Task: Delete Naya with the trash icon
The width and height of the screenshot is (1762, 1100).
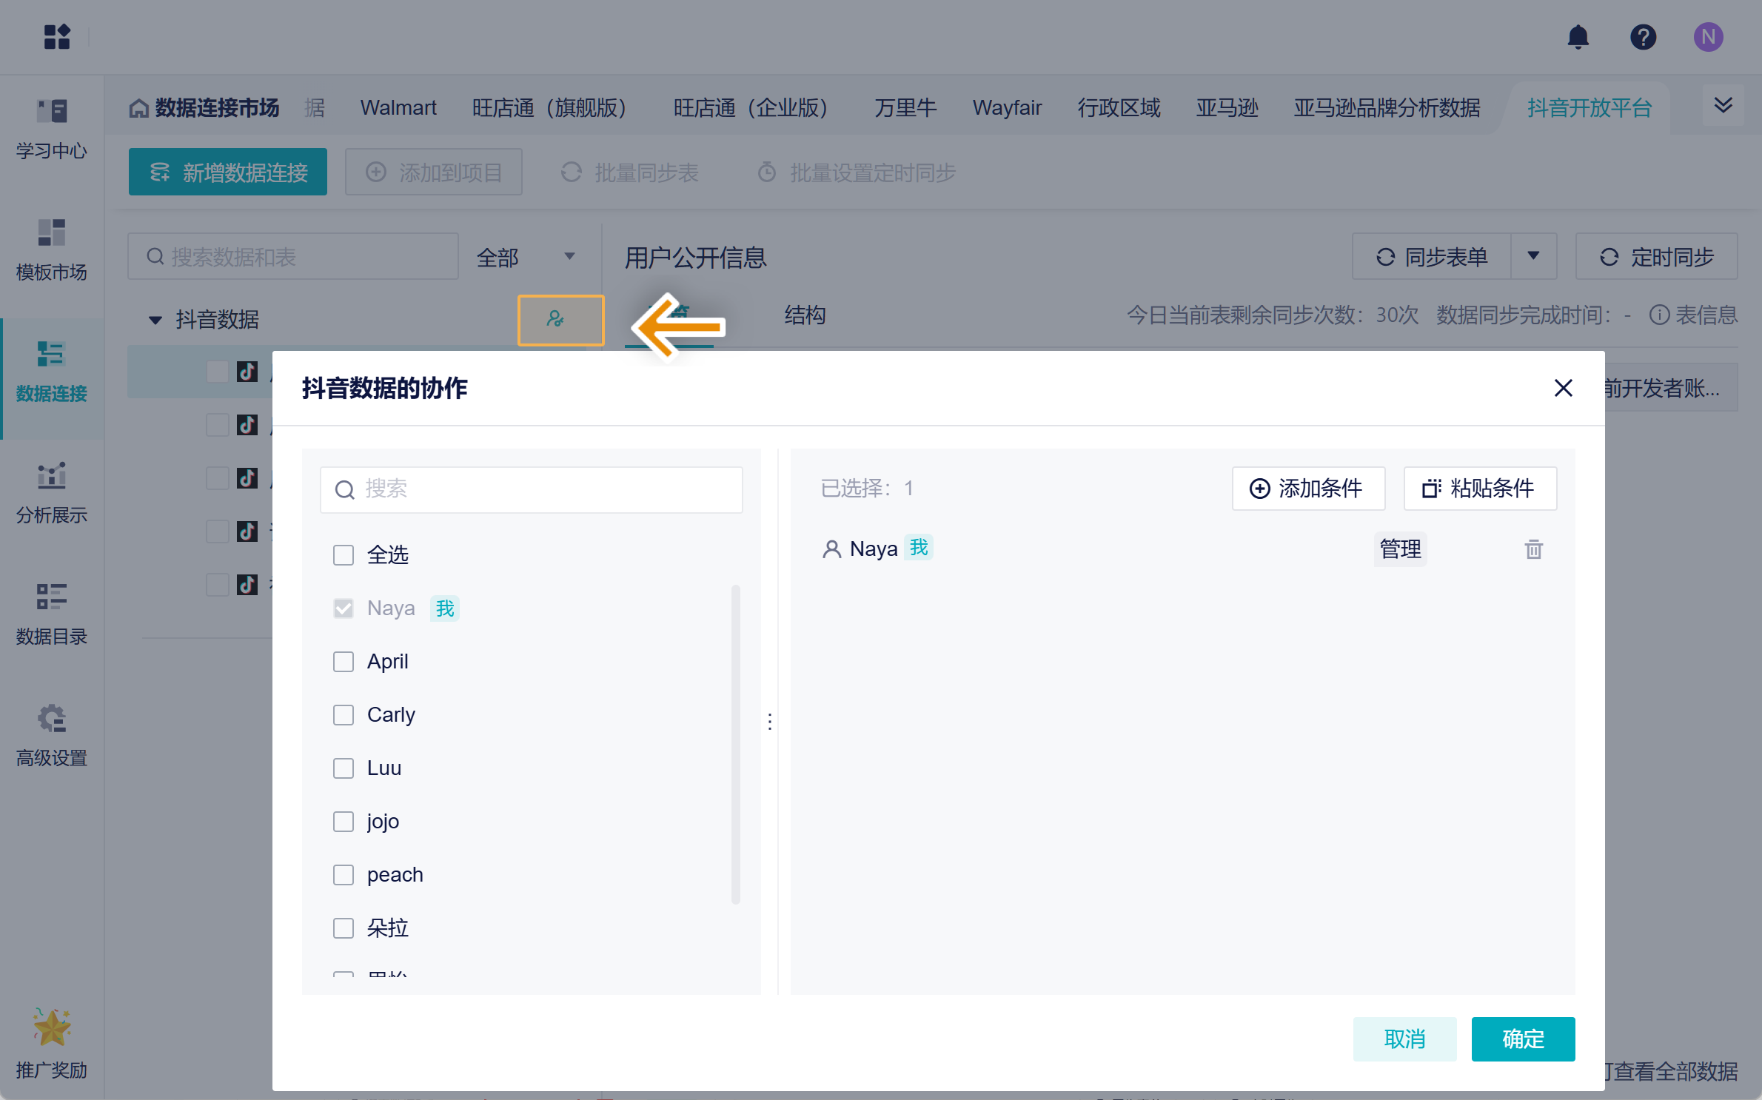Action: click(1533, 549)
